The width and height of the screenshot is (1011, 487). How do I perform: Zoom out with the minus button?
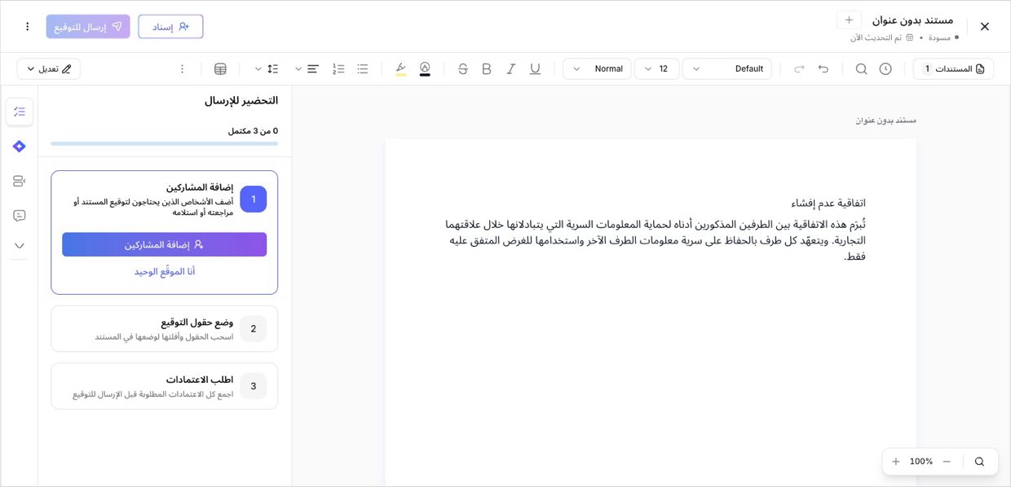[x=947, y=462]
